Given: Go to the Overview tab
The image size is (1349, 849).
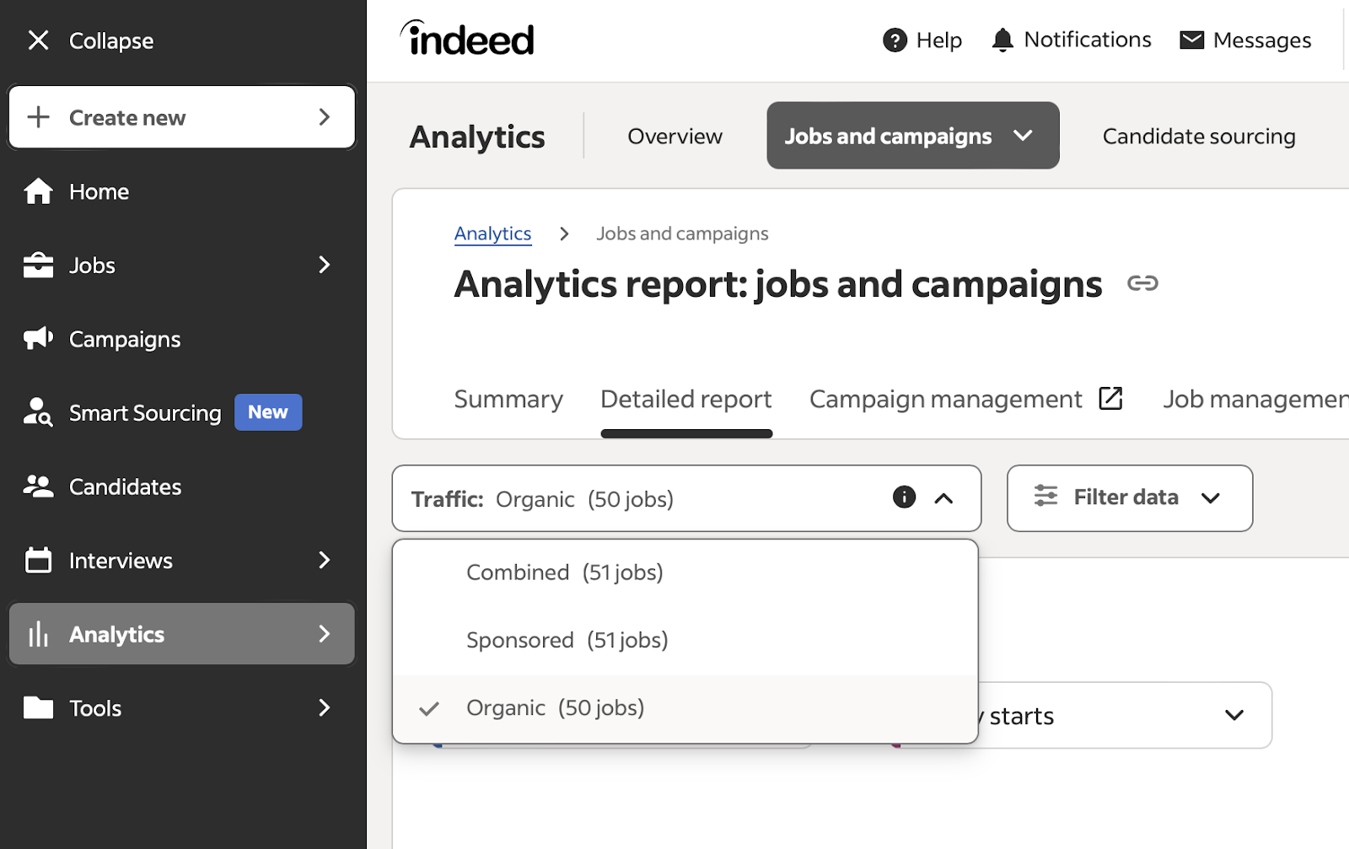Looking at the screenshot, I should click(674, 136).
